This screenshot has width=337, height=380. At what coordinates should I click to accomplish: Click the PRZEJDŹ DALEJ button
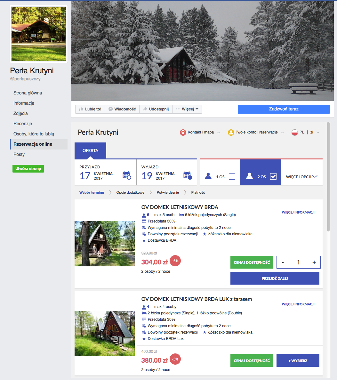coord(275,278)
